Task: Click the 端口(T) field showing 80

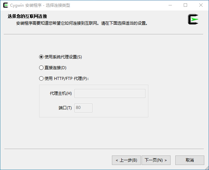Action: (83, 108)
